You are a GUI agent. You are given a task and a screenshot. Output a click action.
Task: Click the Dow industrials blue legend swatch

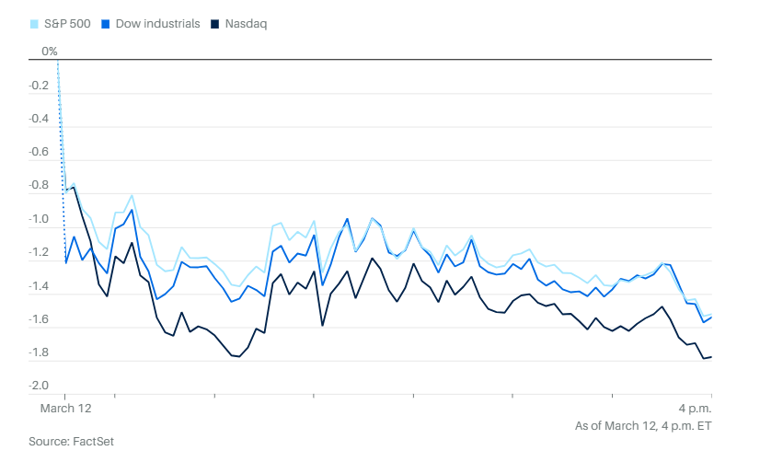(x=107, y=23)
